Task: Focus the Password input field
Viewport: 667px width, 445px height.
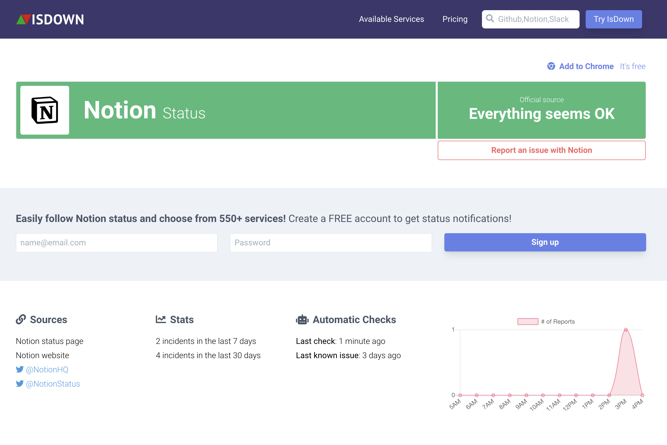Action: point(331,243)
